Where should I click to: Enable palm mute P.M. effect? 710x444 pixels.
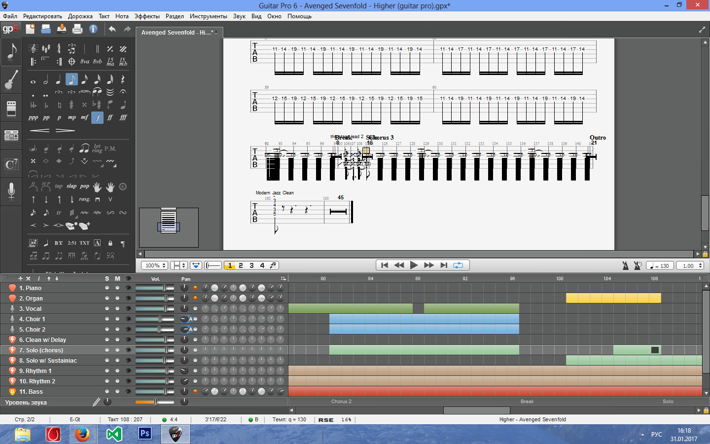(x=110, y=148)
